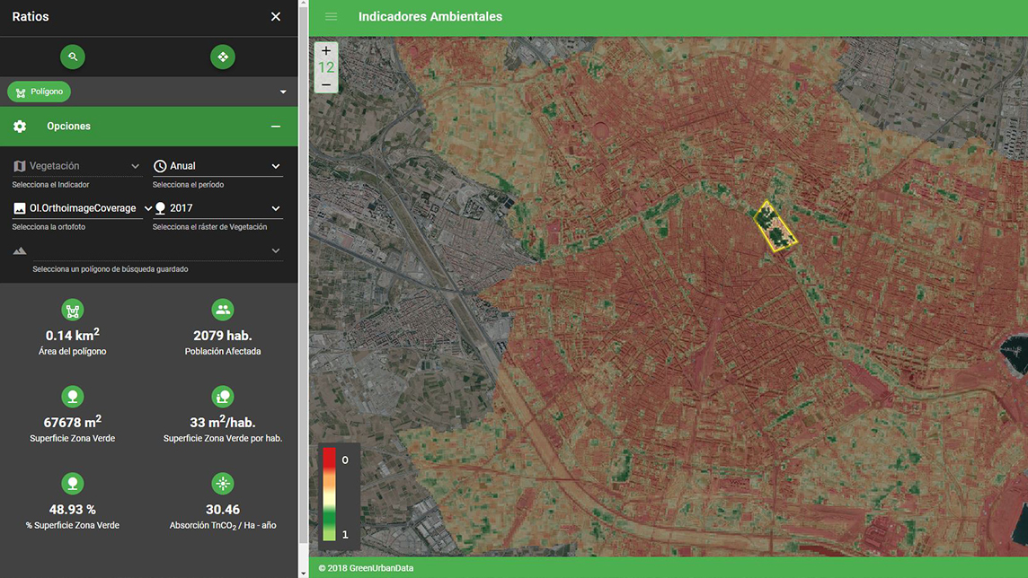Click the Población Afectada people icon
Viewport: 1028px width, 578px height.
[x=223, y=311]
